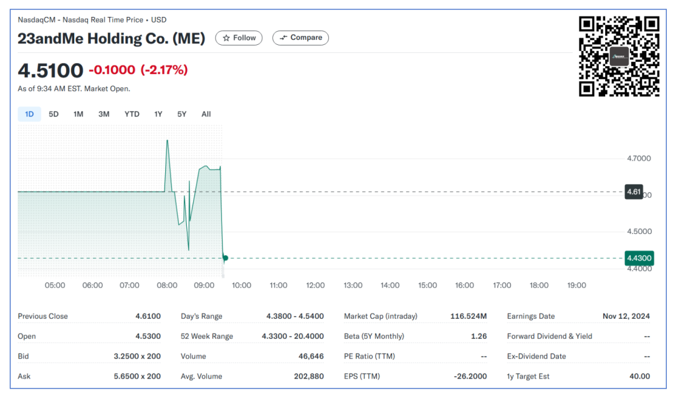Select the 1D time range tab
The width and height of the screenshot is (673, 396).
point(29,114)
